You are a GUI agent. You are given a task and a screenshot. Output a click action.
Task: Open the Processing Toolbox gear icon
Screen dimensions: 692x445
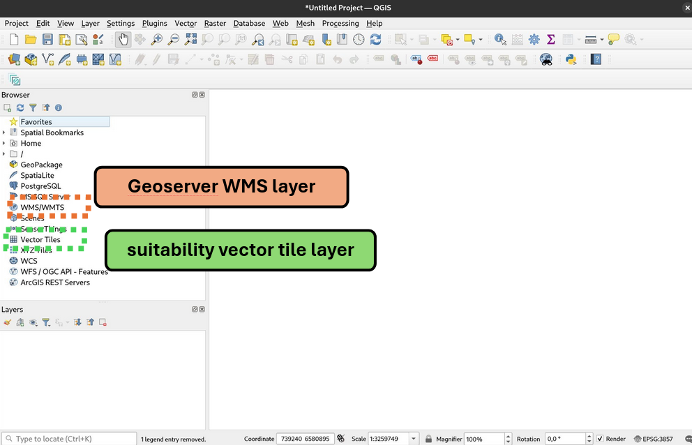534,40
